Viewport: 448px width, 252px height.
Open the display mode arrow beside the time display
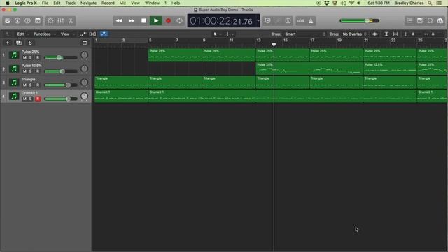click(x=258, y=21)
